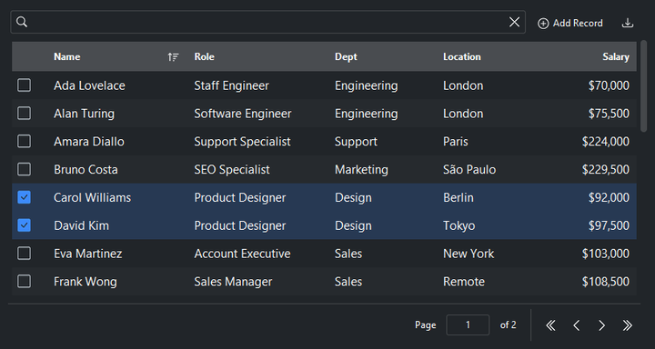
Task: Click the page number input box
Action: pyautogui.click(x=468, y=324)
